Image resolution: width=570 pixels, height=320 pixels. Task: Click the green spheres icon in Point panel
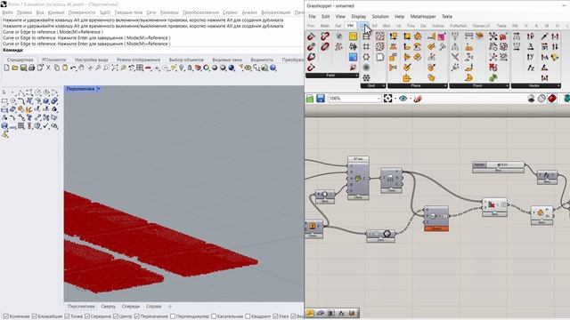(493, 77)
